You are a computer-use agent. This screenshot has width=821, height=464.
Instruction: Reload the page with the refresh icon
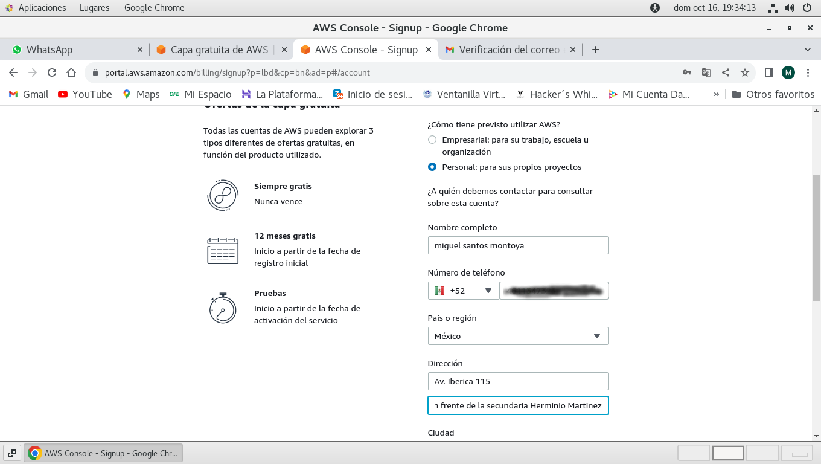pyautogui.click(x=52, y=72)
